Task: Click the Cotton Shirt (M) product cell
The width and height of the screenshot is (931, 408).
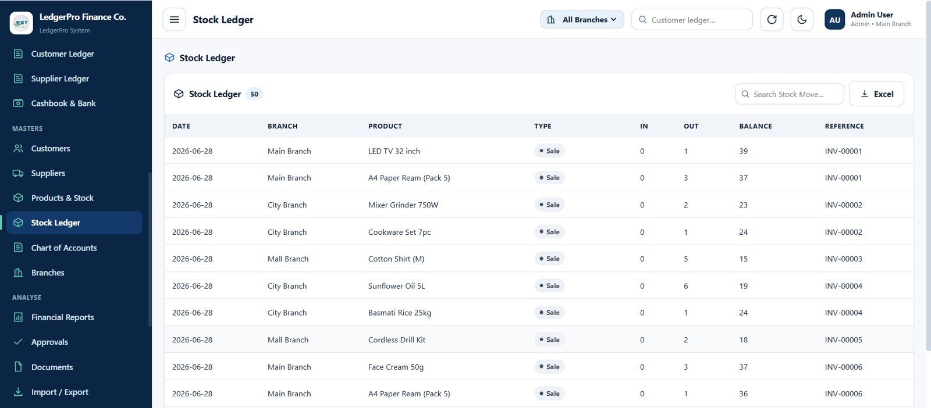Action: pos(396,259)
